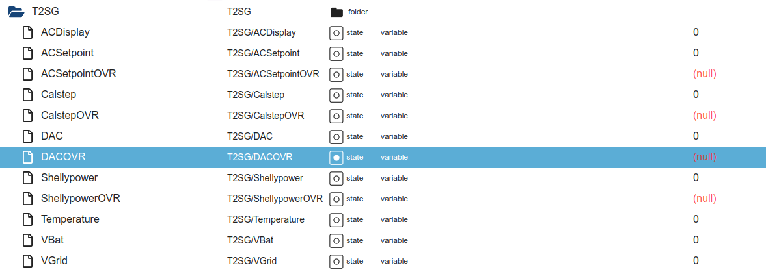Viewport: 766px width, 274px height.
Task: Click the null value of ShellypowerOVR
Action: pos(704,199)
